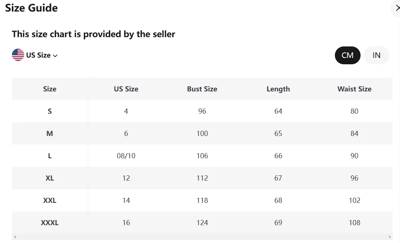400x243 pixels.
Task: Click the right scroll arrow of table
Action: click(x=390, y=237)
